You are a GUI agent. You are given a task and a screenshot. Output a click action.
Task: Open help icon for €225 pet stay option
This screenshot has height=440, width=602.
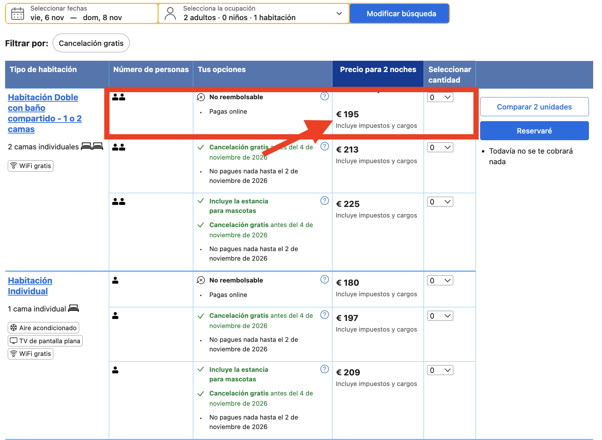pos(324,201)
